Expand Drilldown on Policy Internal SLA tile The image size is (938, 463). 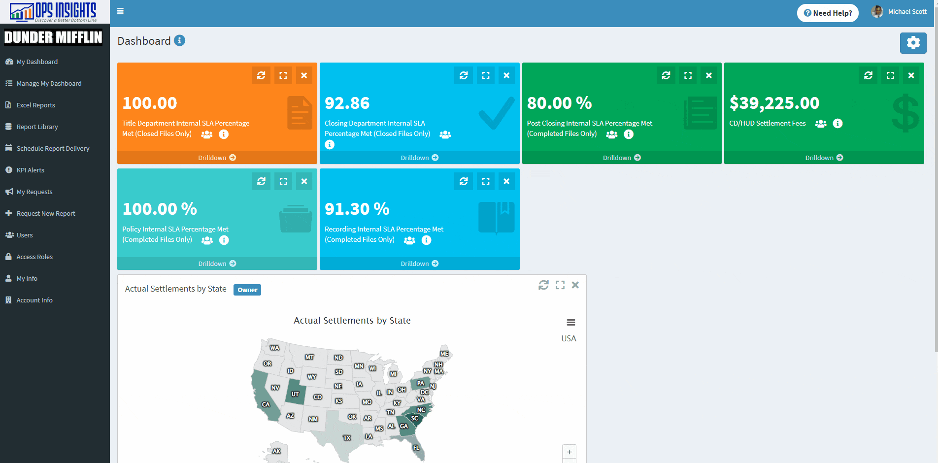217,264
